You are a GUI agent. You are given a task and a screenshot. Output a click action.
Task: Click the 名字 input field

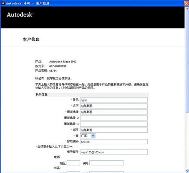pos(114,106)
